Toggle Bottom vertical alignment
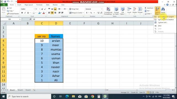The height and width of the screenshot is (99, 177). tap(55, 9)
